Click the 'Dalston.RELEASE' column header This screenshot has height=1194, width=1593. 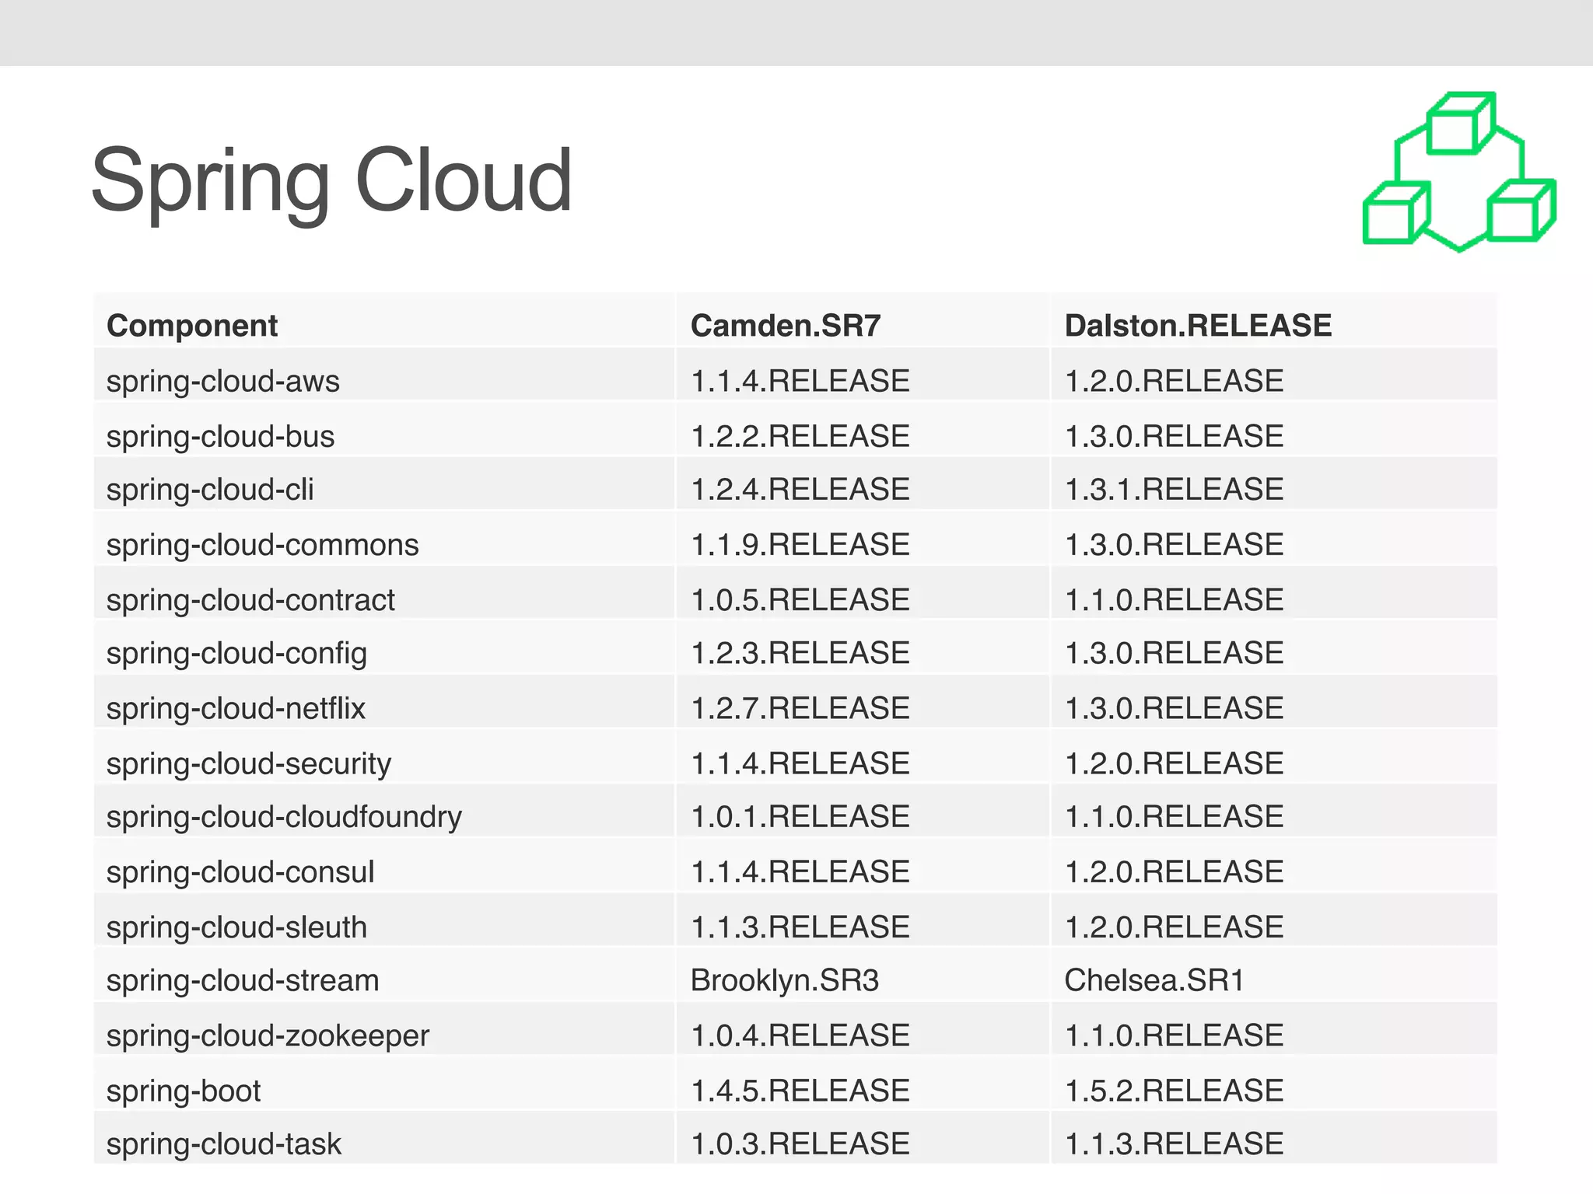[1198, 326]
